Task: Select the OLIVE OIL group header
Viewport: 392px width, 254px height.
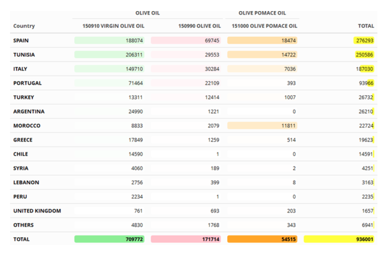Action: click(147, 13)
